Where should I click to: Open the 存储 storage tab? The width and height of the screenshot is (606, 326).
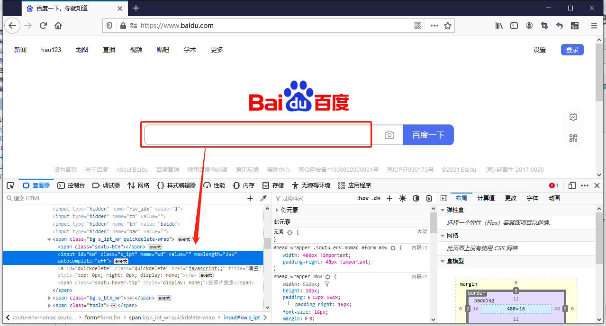click(x=273, y=185)
